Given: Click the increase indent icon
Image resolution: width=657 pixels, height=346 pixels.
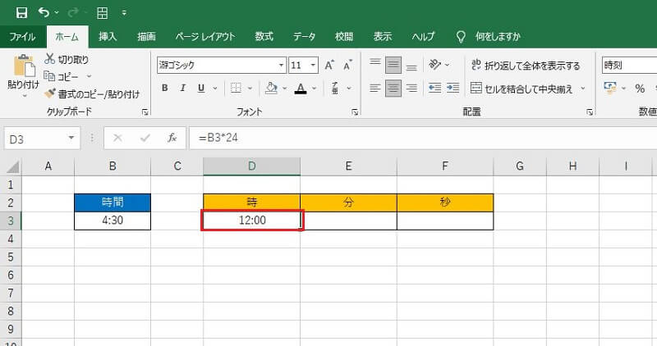Looking at the screenshot, I should pyautogui.click(x=453, y=88).
